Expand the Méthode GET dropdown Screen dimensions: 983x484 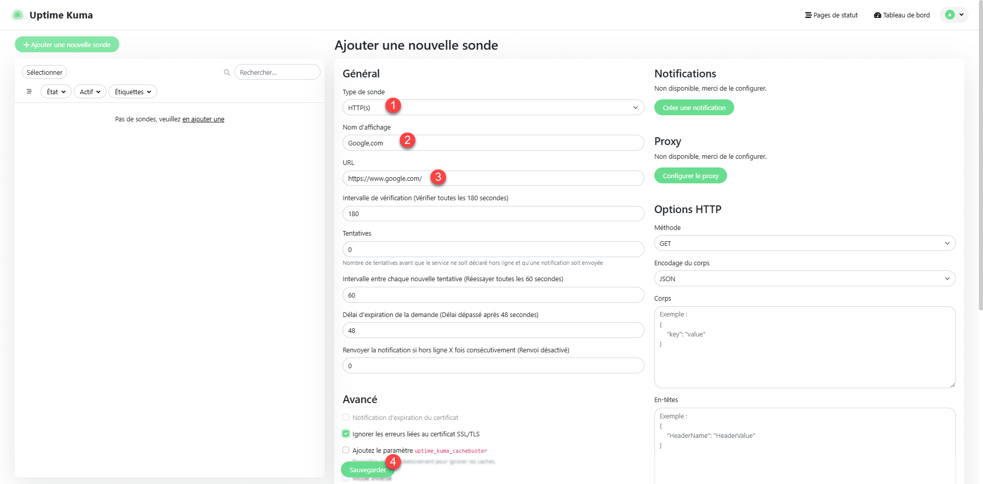coord(804,243)
